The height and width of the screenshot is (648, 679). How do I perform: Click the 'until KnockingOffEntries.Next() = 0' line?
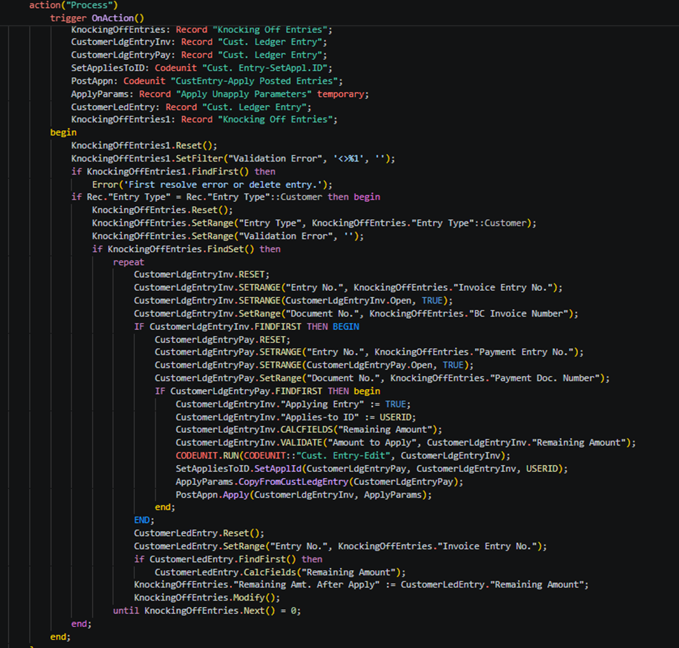tap(207, 611)
